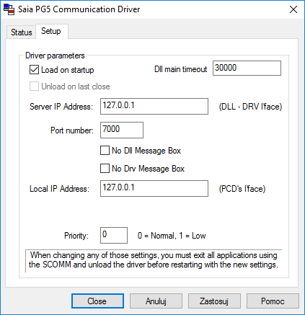This screenshot has height=315, width=305.
Task: Switch to the Status tab
Action: click(x=21, y=32)
